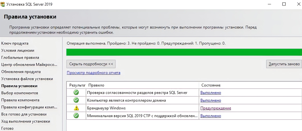
Task: Click the SQL Server setup title bar icon
Action: click(3, 4)
